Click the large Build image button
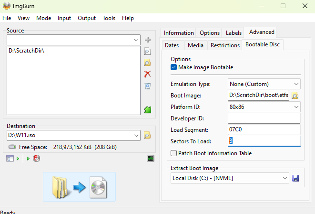The height and width of the screenshot is (214, 315). coord(79,186)
